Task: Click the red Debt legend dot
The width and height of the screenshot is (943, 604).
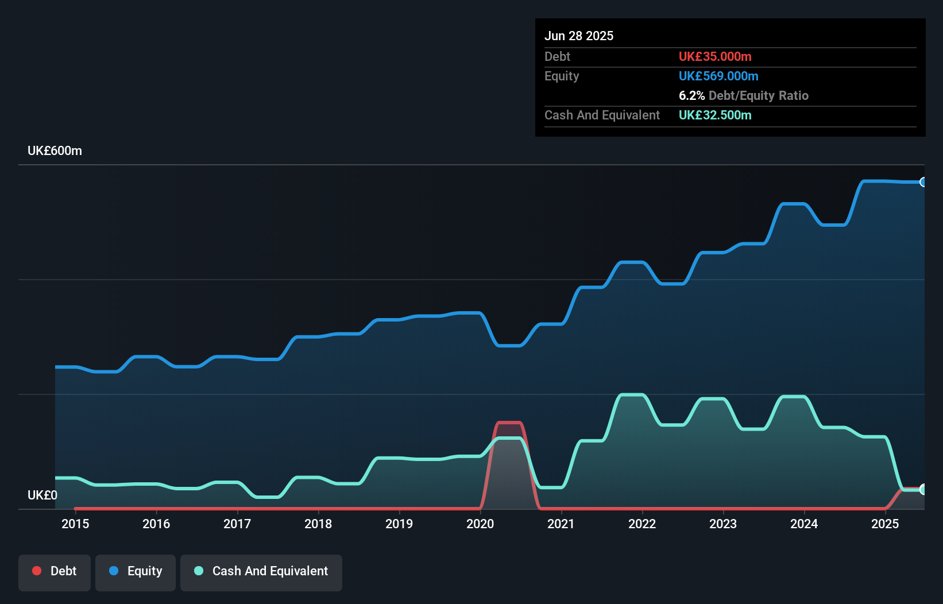Action: tap(37, 571)
